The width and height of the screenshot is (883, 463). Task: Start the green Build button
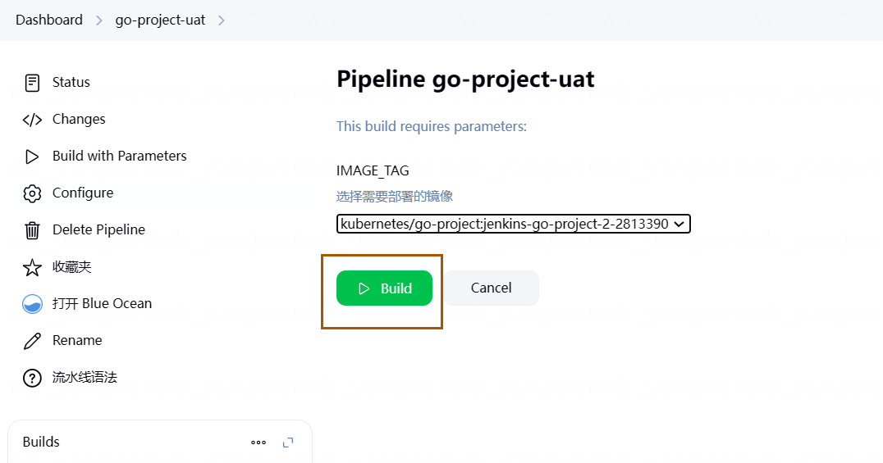384,288
